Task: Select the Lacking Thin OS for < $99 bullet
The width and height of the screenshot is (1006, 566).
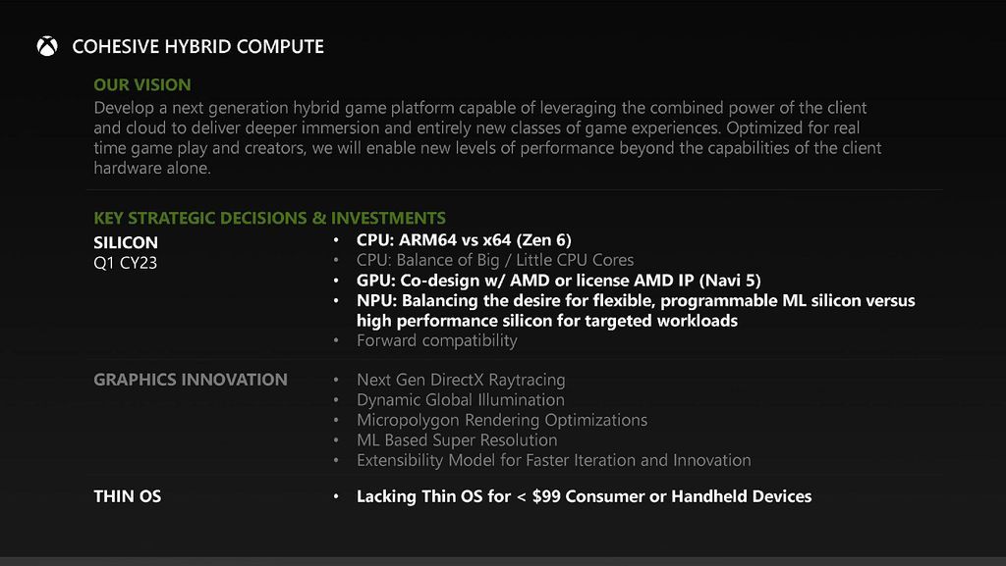Action: pyautogui.click(x=584, y=496)
